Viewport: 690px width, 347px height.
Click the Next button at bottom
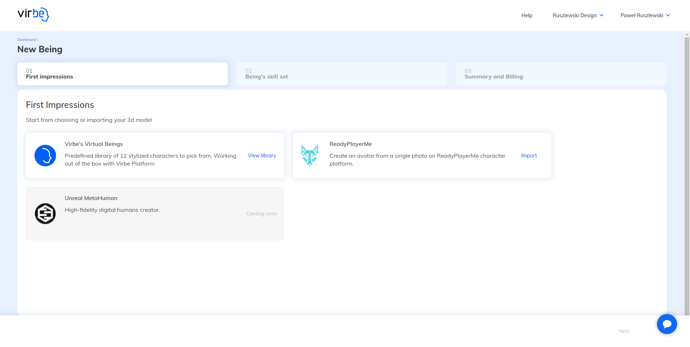(624, 331)
